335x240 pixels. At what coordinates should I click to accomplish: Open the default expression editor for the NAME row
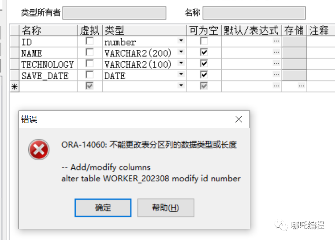coord(276,52)
